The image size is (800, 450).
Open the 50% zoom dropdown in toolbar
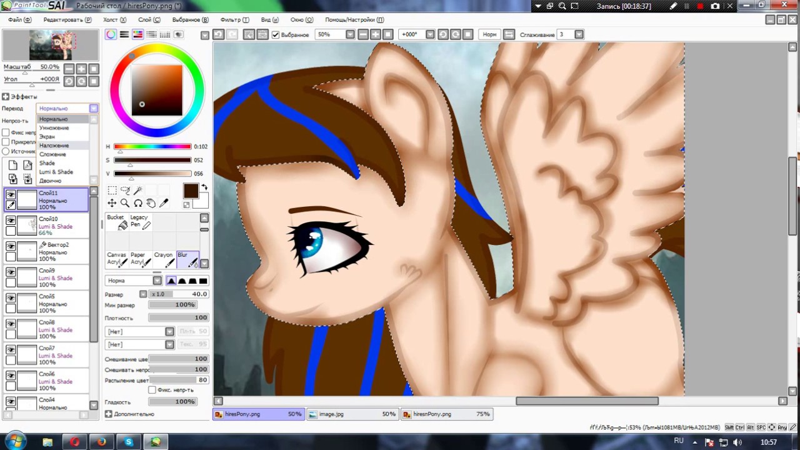350,34
